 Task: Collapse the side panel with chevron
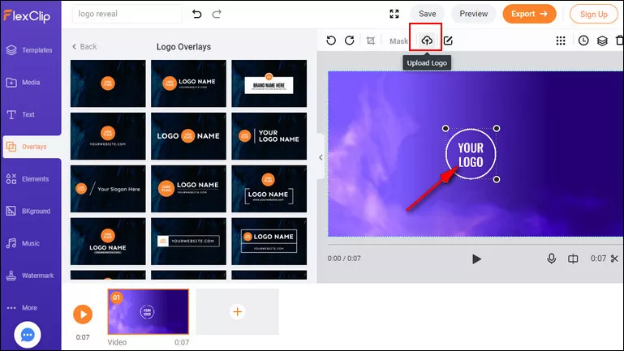point(321,157)
